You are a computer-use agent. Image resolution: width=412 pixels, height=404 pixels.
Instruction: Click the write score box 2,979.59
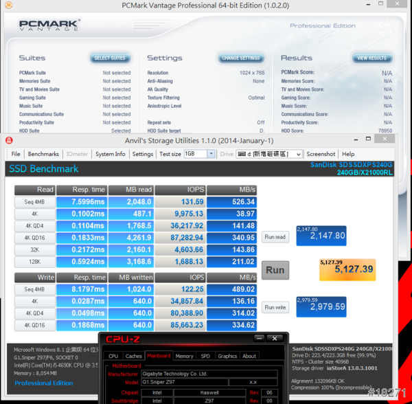tap(321, 306)
